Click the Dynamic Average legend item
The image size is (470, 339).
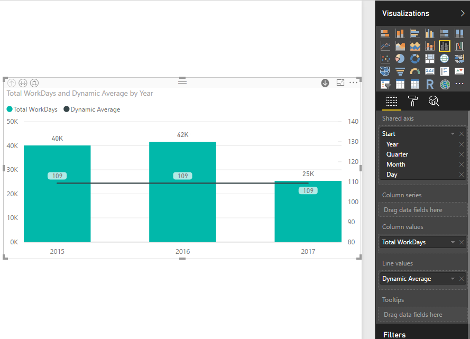[x=91, y=109]
